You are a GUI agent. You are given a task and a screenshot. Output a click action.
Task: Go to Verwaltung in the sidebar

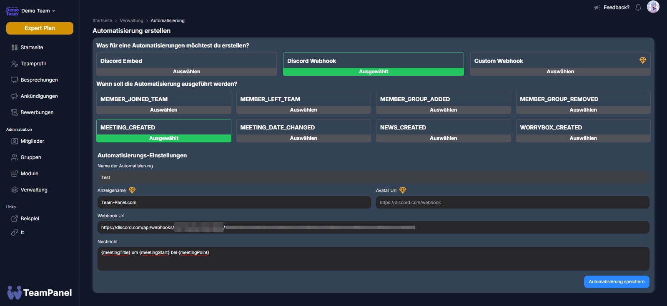click(x=34, y=190)
